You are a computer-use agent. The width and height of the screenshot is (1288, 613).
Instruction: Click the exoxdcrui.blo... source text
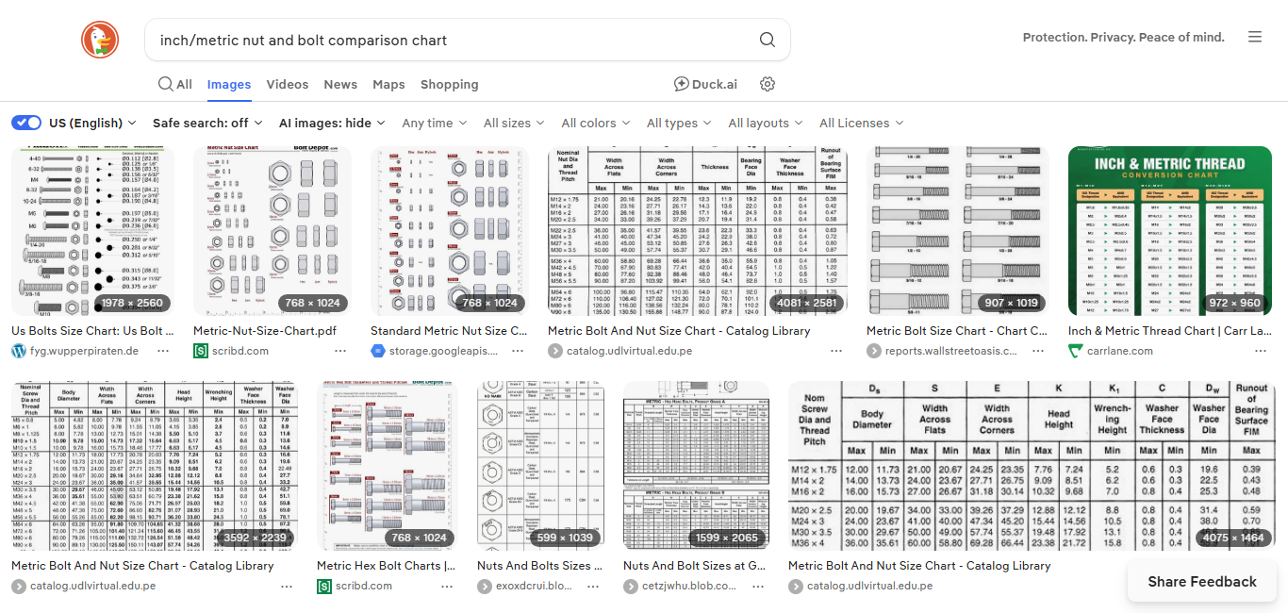[535, 586]
